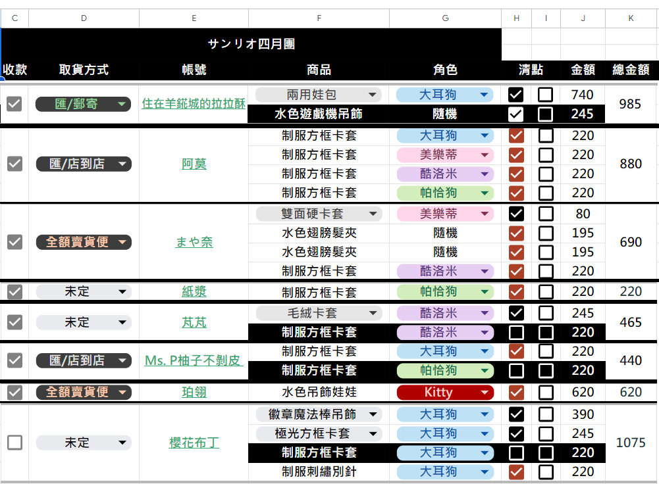
Task: Follow the まや奈 account link
Action: [194, 242]
